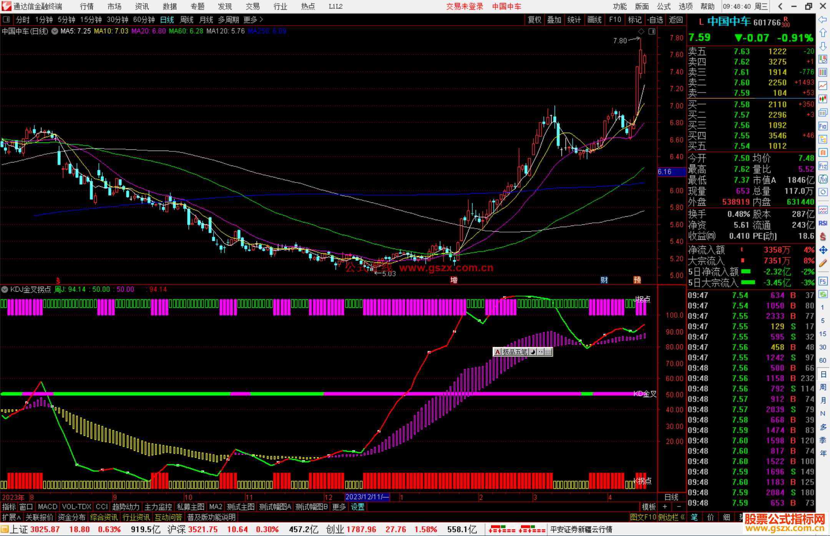Click the F12 sidebar icon

pos(823,166)
